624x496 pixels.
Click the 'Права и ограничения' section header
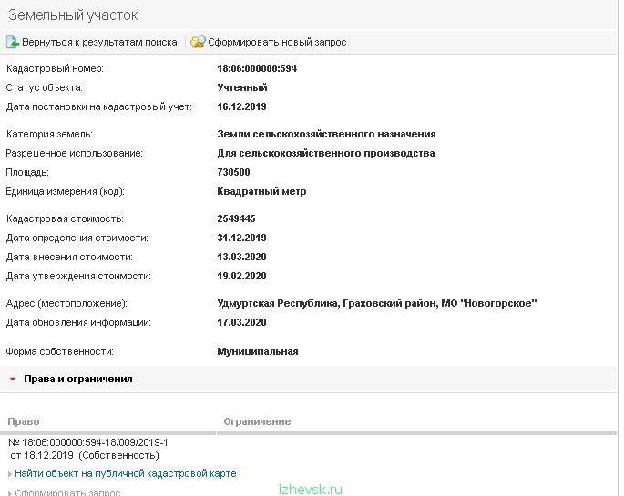(78, 379)
